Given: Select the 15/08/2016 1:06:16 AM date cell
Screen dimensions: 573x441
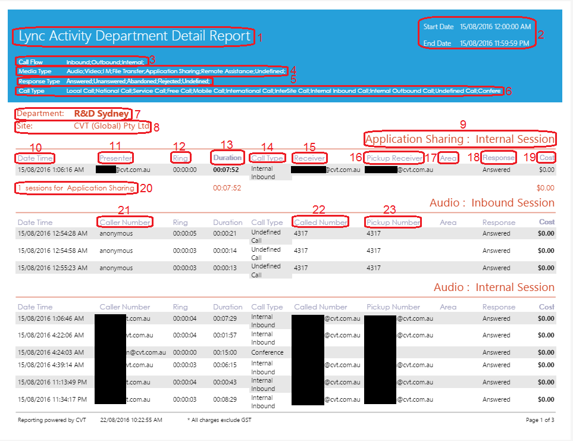Looking at the screenshot, I should tap(51, 170).
